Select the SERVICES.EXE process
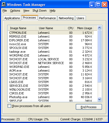109x123 pixels. pos(51,86)
